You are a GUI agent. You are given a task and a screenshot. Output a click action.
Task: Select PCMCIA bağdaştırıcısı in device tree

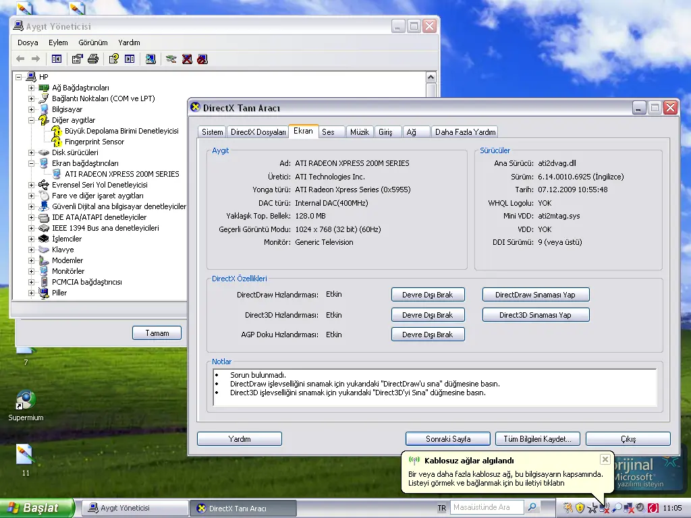pyautogui.click(x=87, y=282)
